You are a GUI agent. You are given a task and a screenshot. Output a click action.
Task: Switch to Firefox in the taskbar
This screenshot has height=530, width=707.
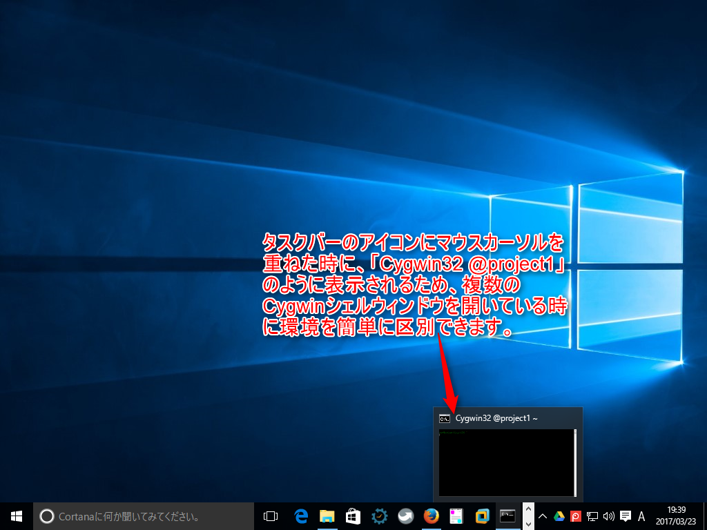(431, 516)
